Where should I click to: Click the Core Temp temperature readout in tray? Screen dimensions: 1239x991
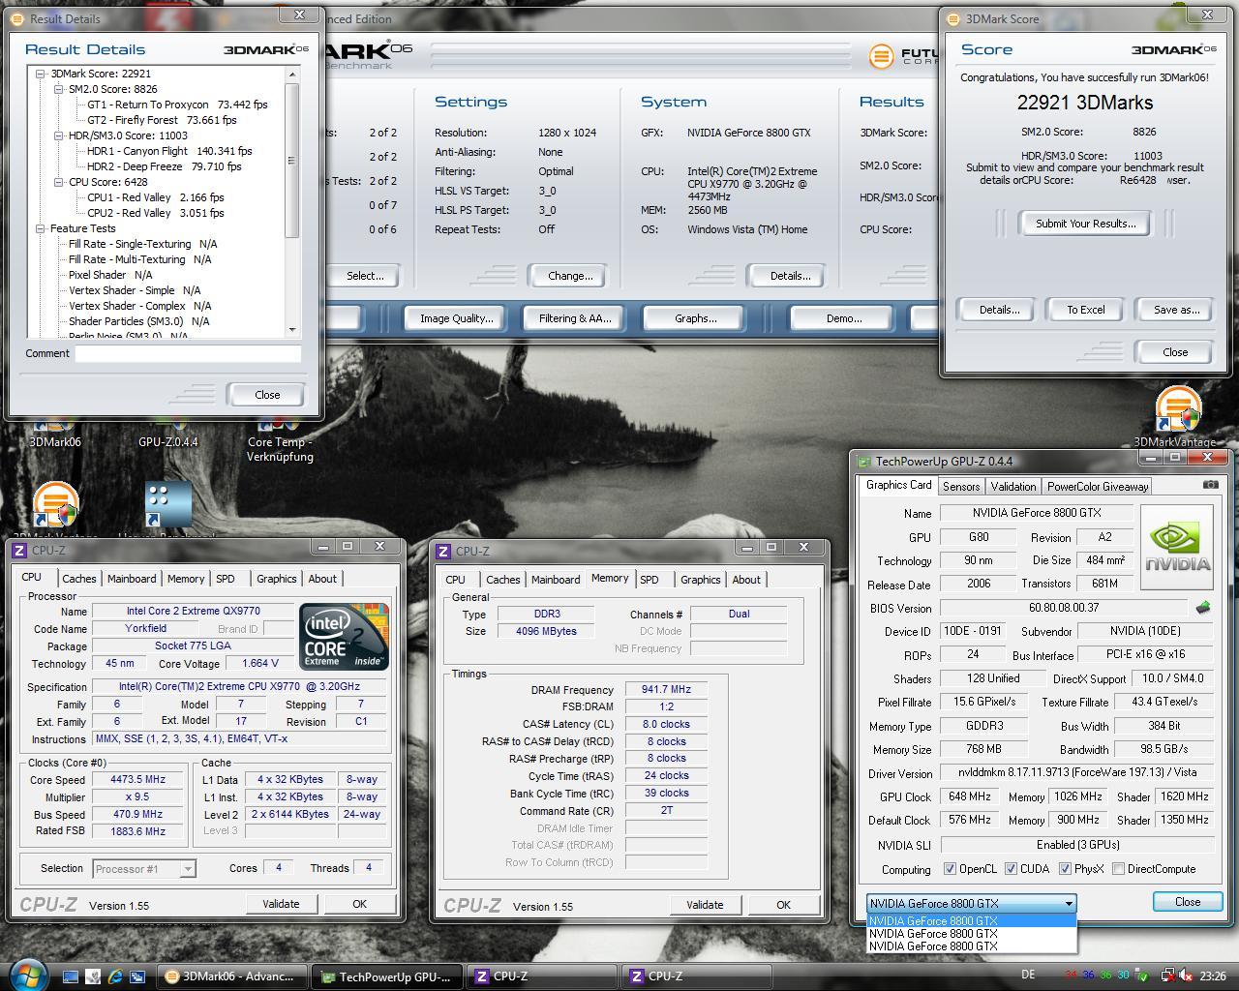click(x=1096, y=976)
